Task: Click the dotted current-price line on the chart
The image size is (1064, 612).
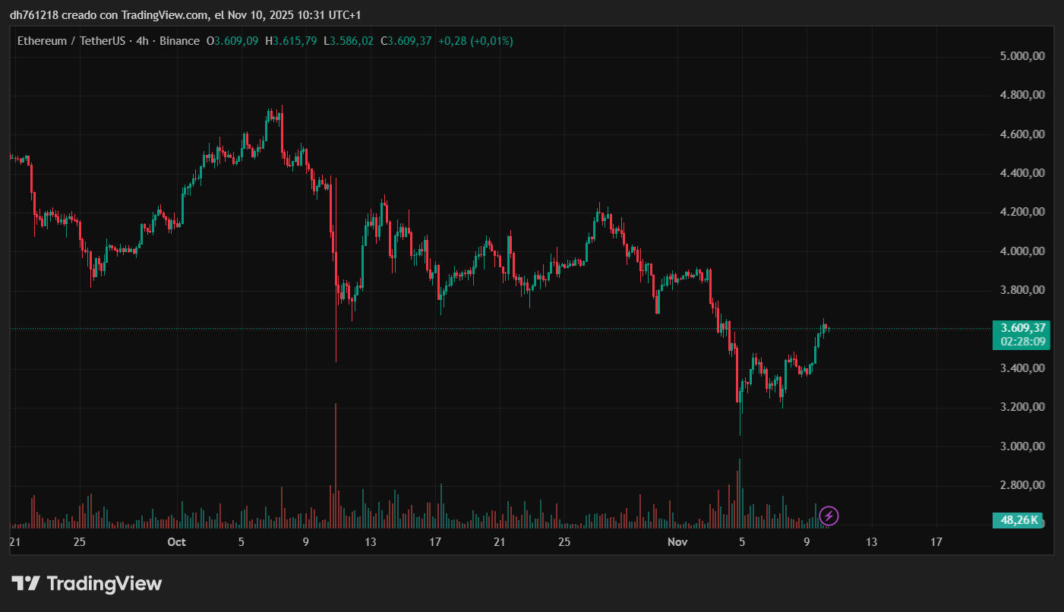Action: (494, 330)
